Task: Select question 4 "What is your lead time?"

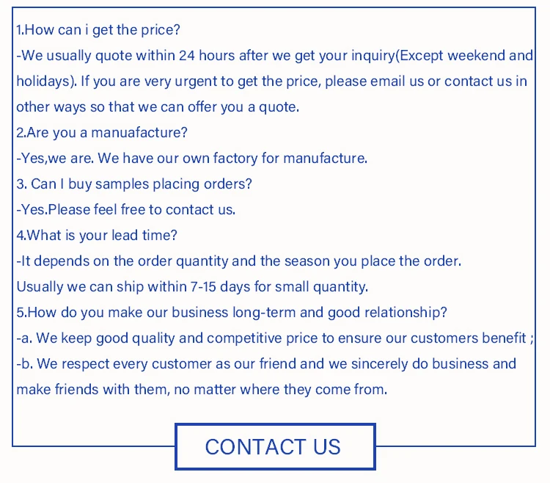Action: (x=97, y=236)
